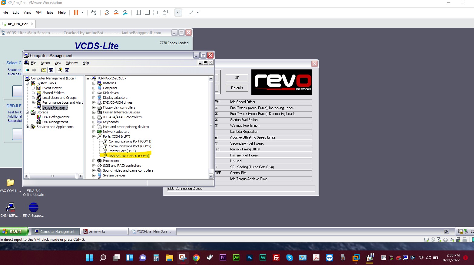
Task: Expand the Processors node
Action: 94,161
